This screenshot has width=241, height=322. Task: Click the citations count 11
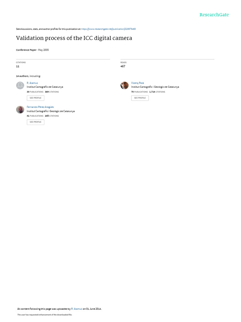tap(18, 66)
